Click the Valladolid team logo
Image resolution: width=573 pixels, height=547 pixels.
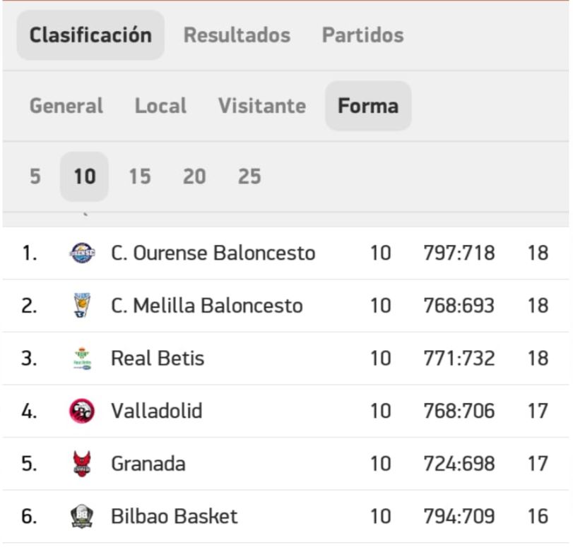(x=82, y=411)
